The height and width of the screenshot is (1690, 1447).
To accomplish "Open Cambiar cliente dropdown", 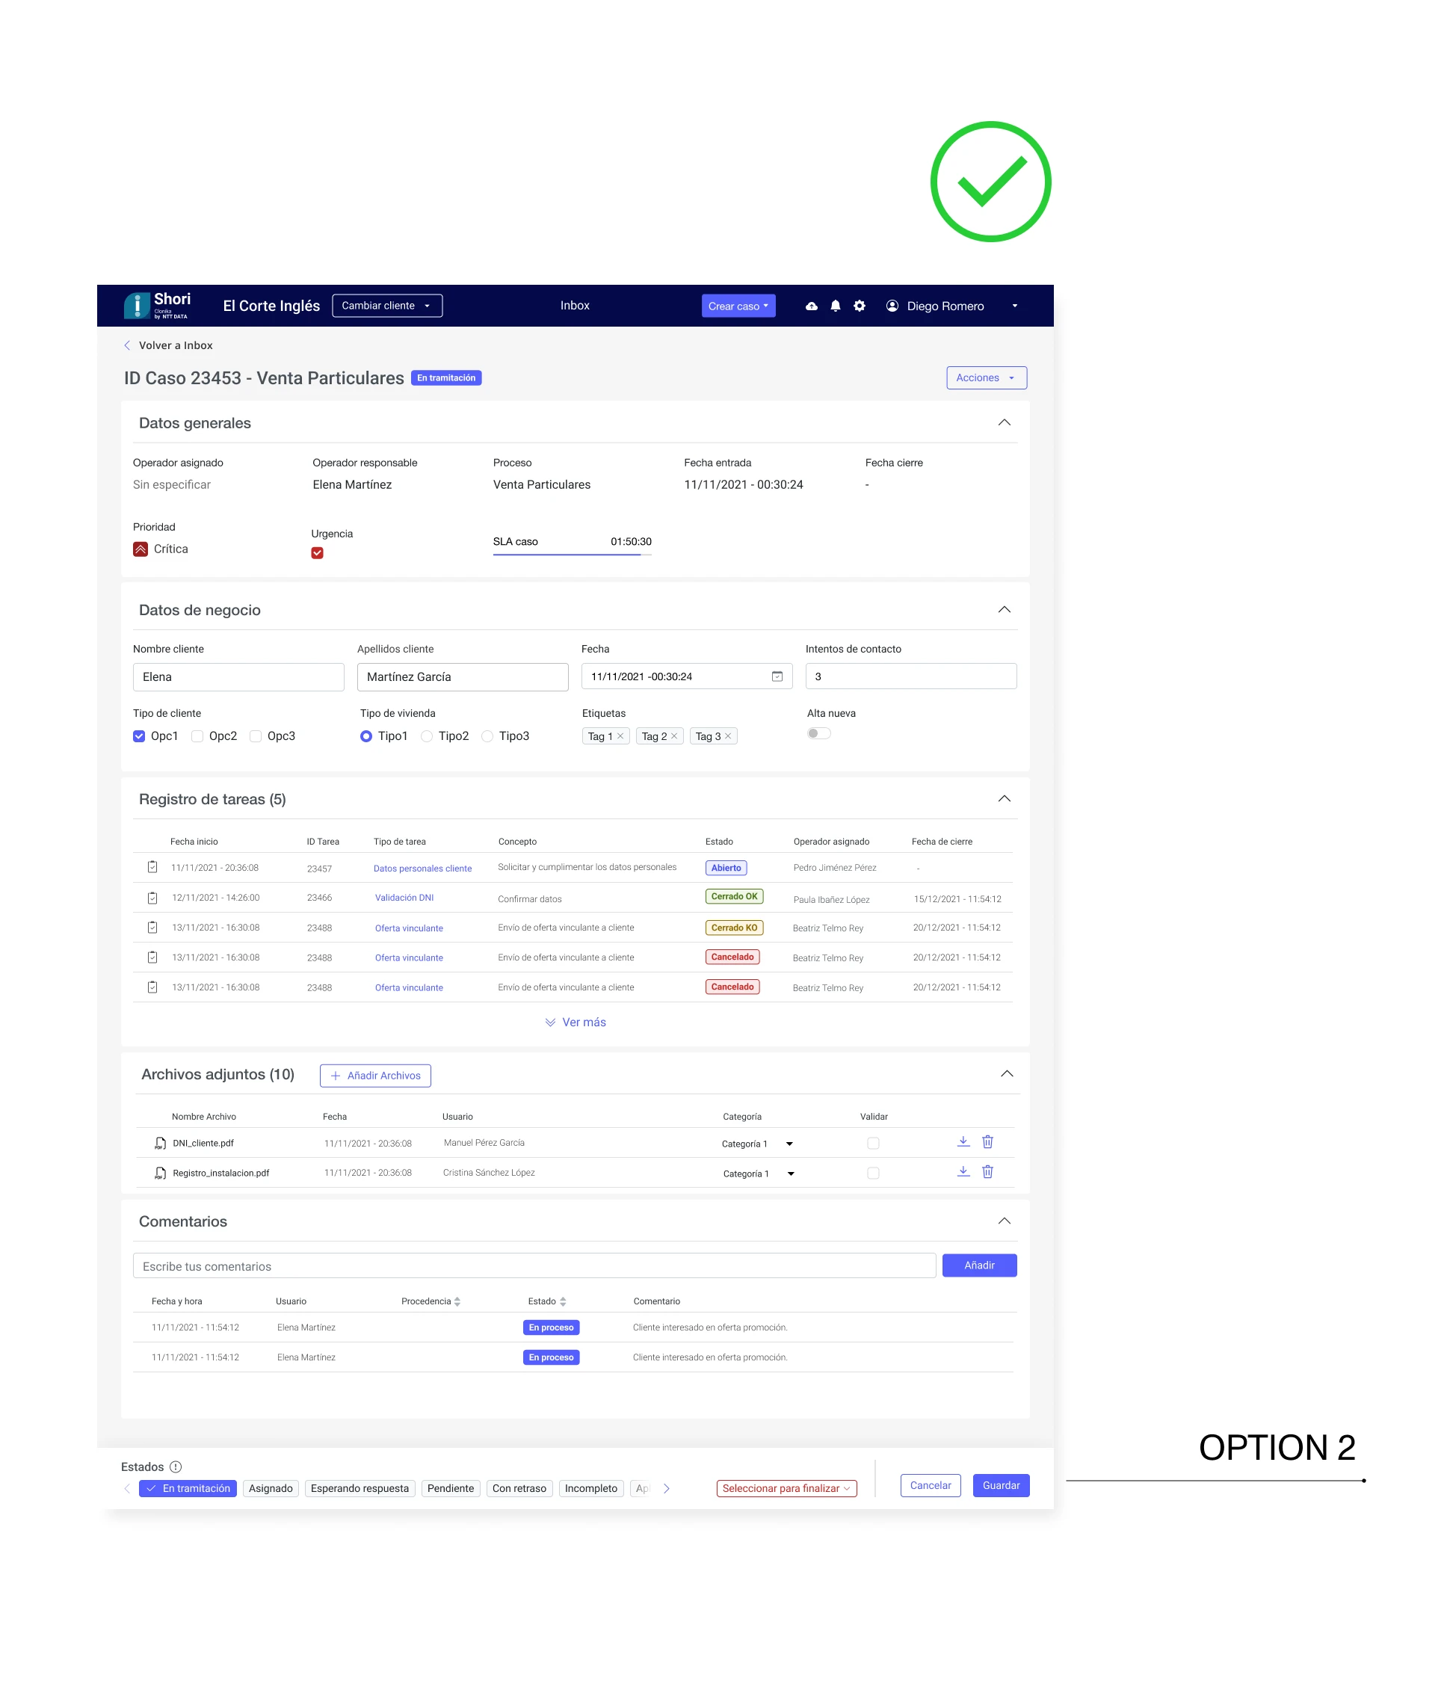I will 387,306.
